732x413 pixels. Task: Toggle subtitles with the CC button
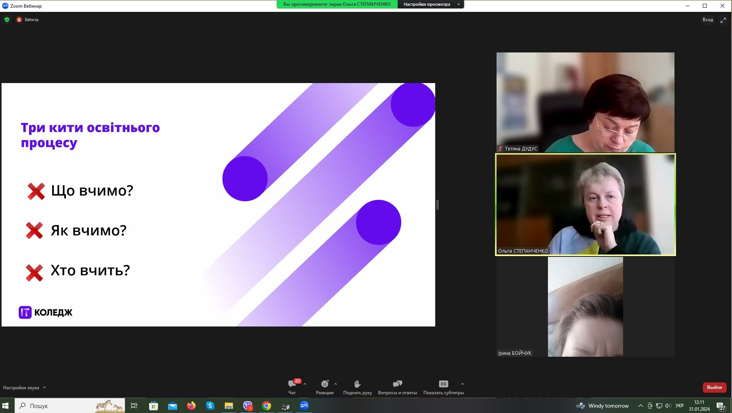[x=443, y=384]
